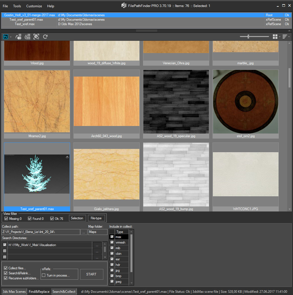293x295 pixels.
Task: Click the thumbnail grid view icon
Action: pyautogui.click(x=275, y=37)
